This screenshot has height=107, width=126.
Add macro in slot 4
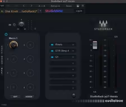click(30, 59)
